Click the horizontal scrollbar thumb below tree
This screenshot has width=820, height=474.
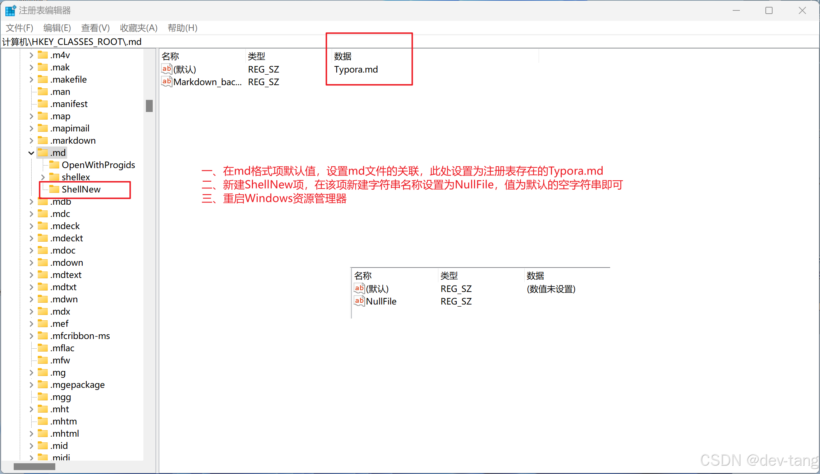pos(34,466)
